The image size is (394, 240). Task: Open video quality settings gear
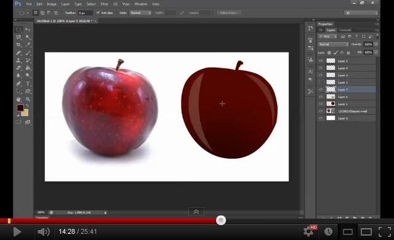pyautogui.click(x=308, y=231)
